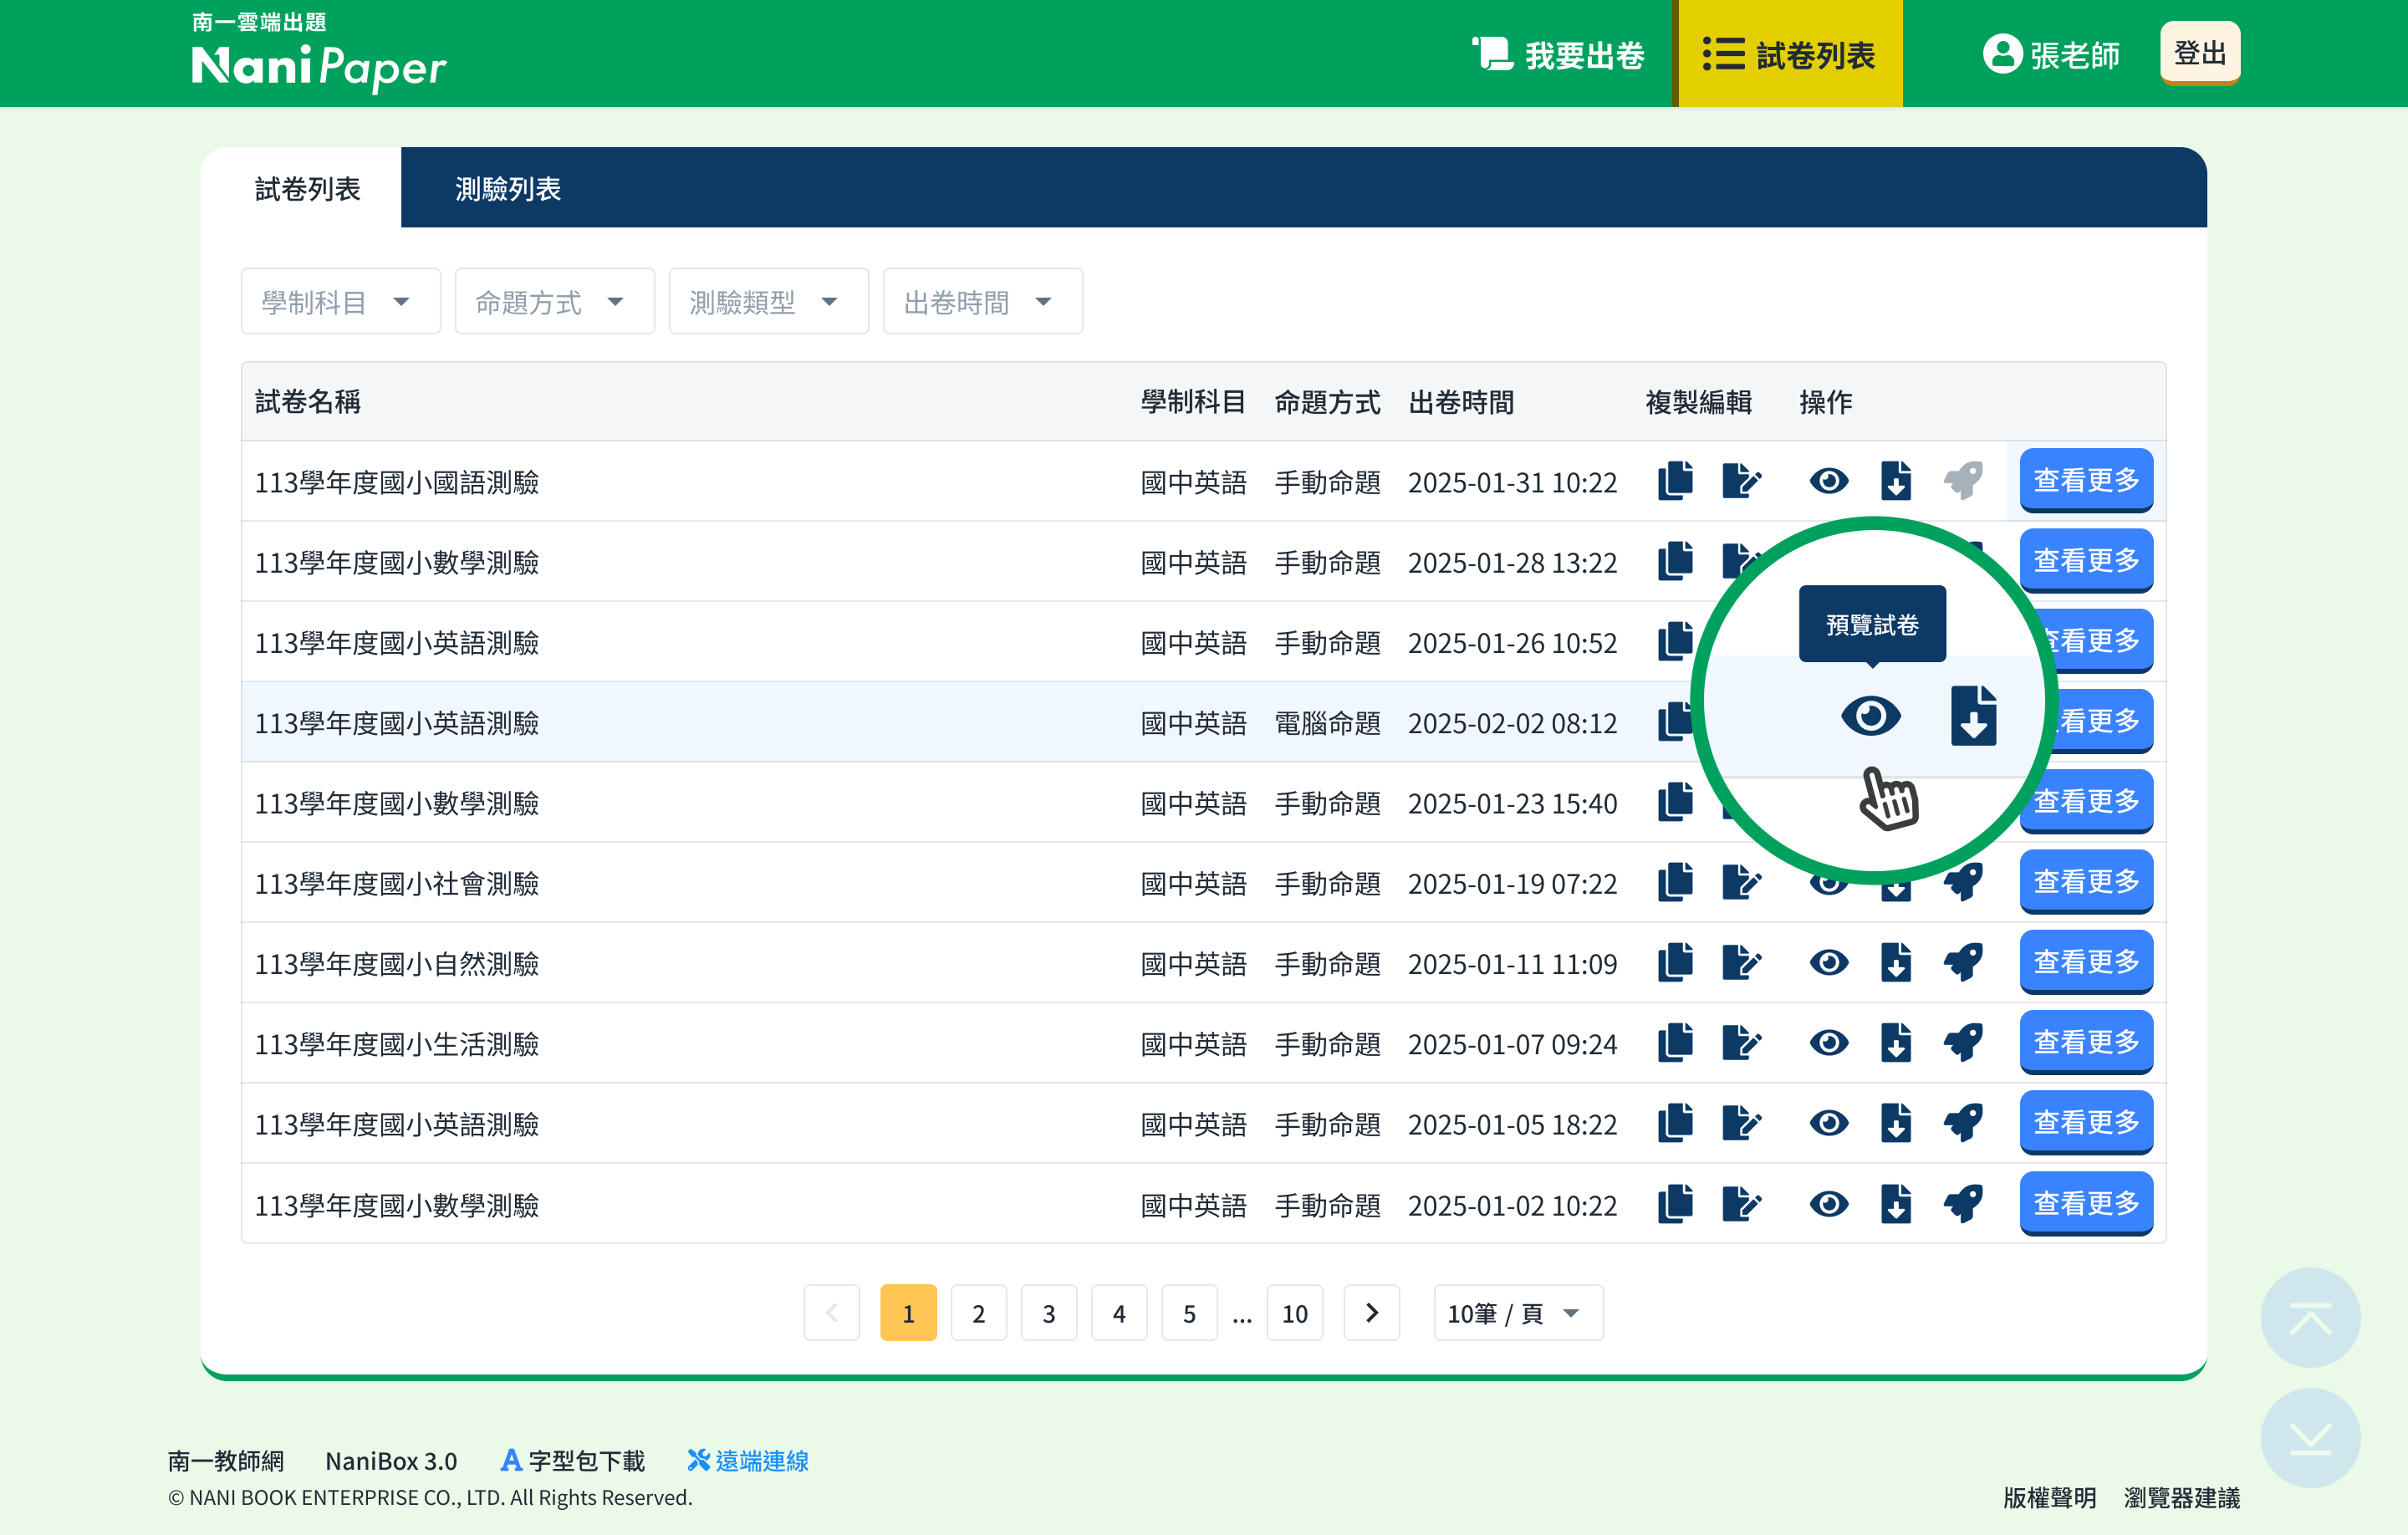2408x1535 pixels.
Task: Go to page 2
Action: pyautogui.click(x=978, y=1312)
